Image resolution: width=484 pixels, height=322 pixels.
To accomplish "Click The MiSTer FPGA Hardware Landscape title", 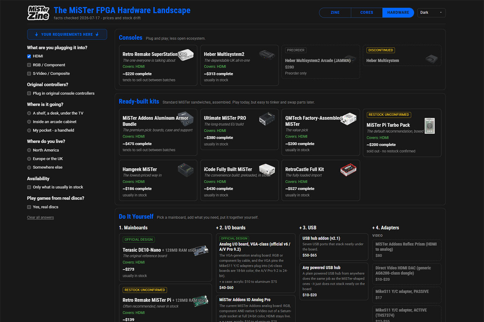I will click(122, 10).
